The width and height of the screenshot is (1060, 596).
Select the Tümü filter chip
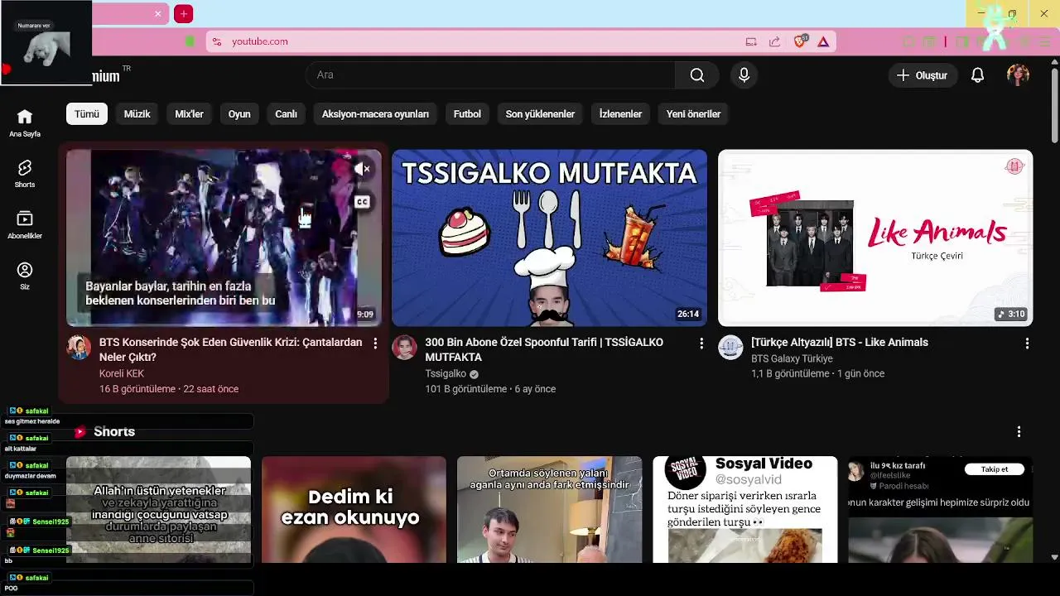click(x=87, y=114)
